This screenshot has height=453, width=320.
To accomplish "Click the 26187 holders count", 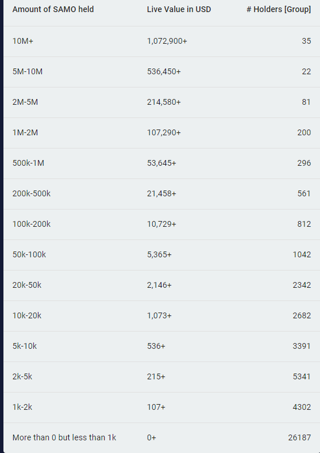I will point(299,437).
